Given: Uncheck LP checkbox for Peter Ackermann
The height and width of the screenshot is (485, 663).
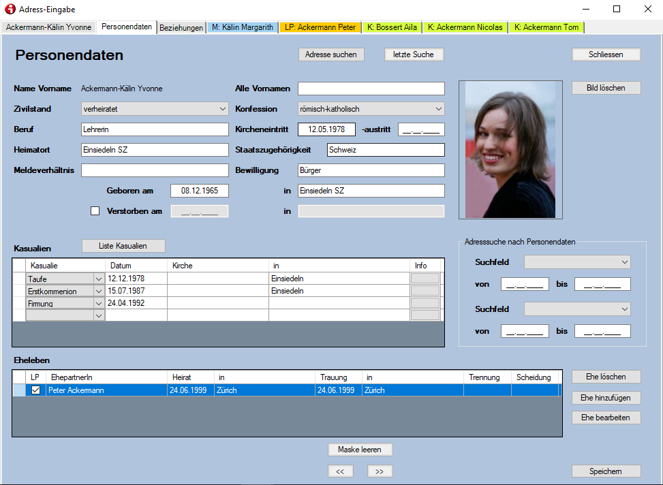Looking at the screenshot, I should (x=35, y=390).
